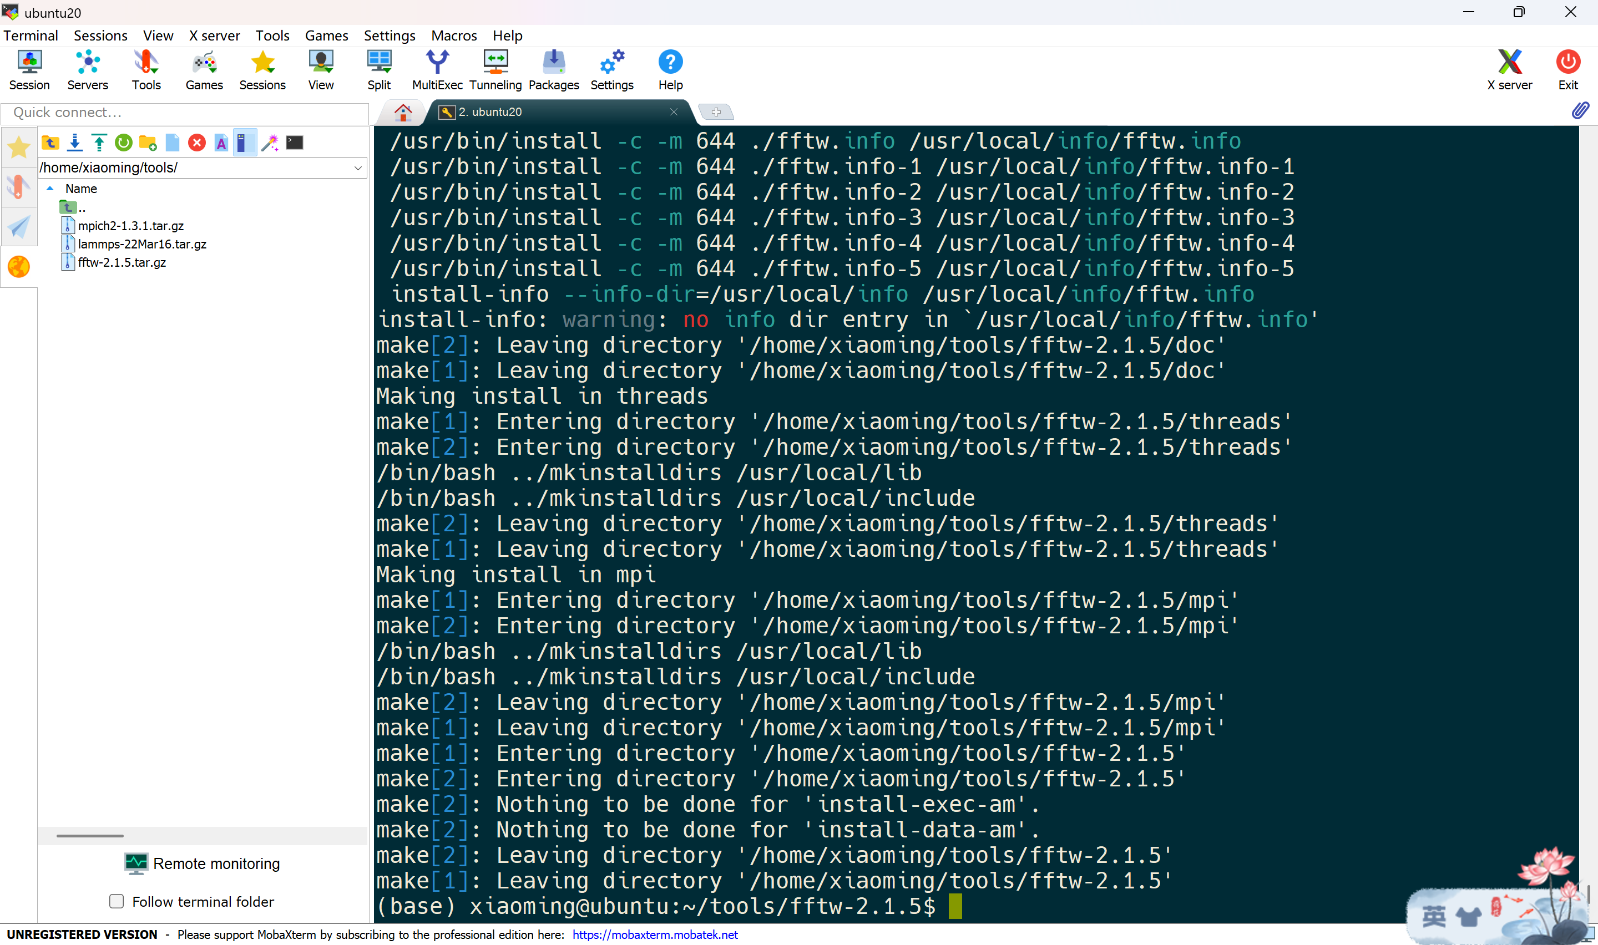Viewport: 1598px width, 945px height.
Task: Open the Help menu in the menu bar
Action: click(508, 35)
